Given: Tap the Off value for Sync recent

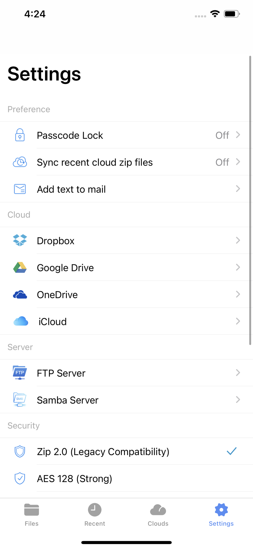Looking at the screenshot, I should click(x=222, y=162).
